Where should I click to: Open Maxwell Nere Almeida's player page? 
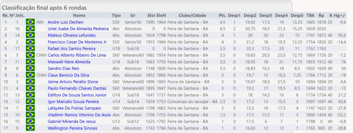(69, 62)
